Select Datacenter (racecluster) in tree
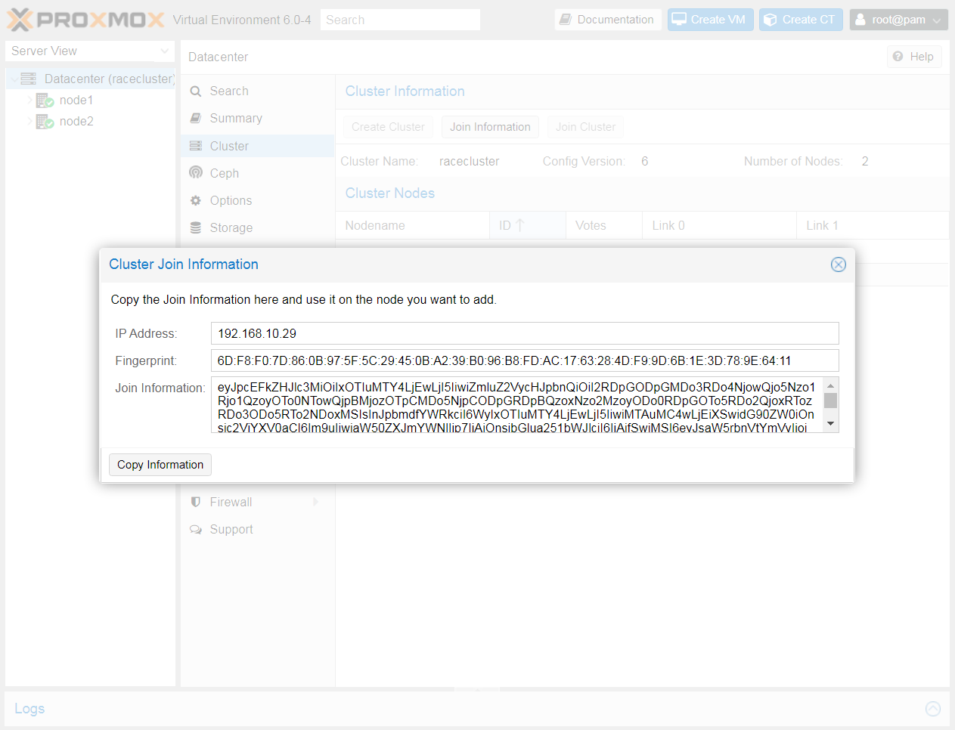The image size is (955, 730). tap(110, 79)
